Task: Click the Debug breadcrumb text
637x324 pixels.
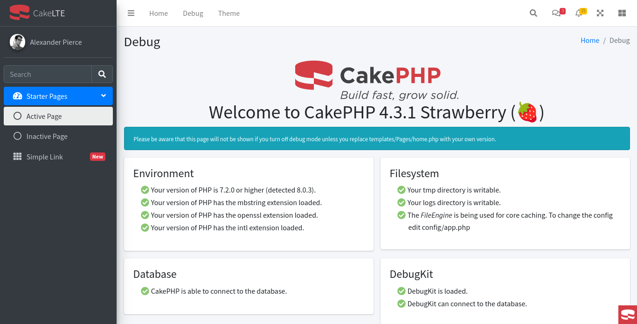Action: coord(620,40)
